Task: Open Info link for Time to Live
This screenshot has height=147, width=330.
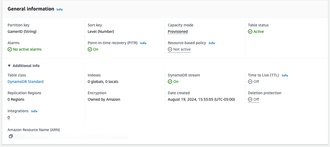Action: point(285,75)
